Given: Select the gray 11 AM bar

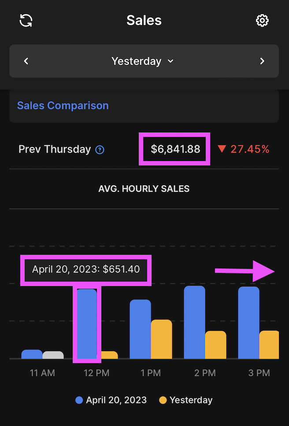Looking at the screenshot, I should click(x=53, y=355).
